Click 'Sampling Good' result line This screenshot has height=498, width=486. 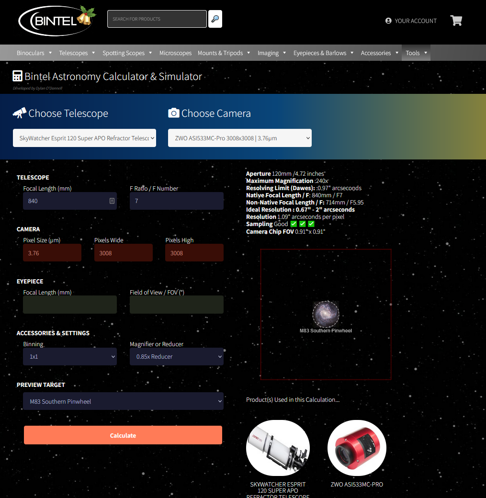(280, 224)
